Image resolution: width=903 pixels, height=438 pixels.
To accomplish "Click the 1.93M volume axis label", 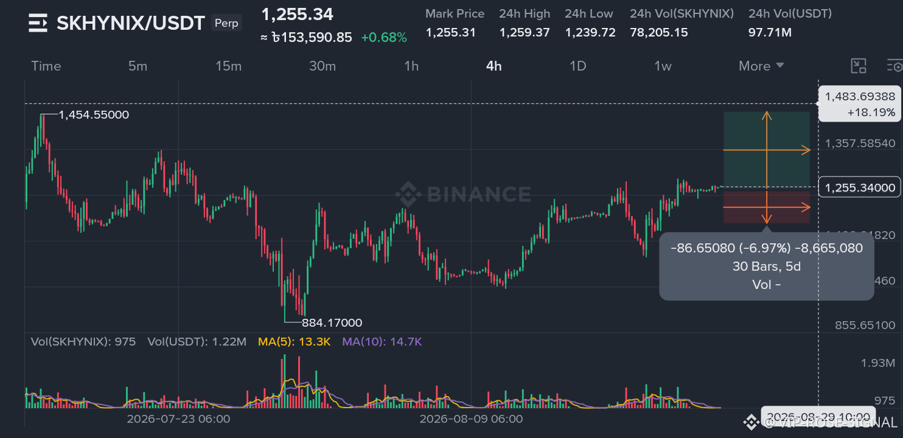I will [878, 363].
